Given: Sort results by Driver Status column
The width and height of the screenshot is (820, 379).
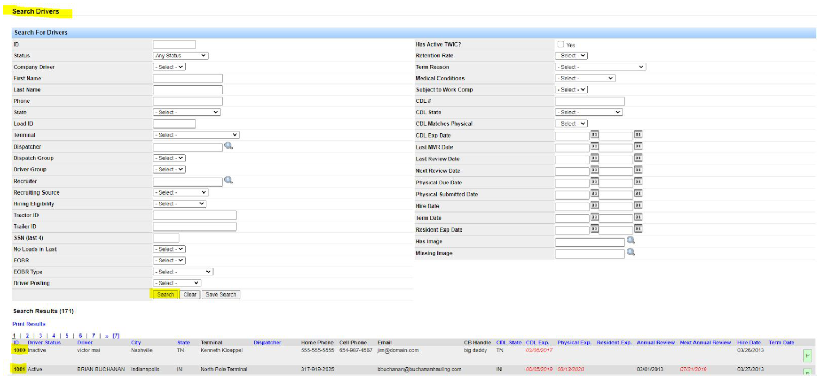Looking at the screenshot, I should (x=44, y=343).
